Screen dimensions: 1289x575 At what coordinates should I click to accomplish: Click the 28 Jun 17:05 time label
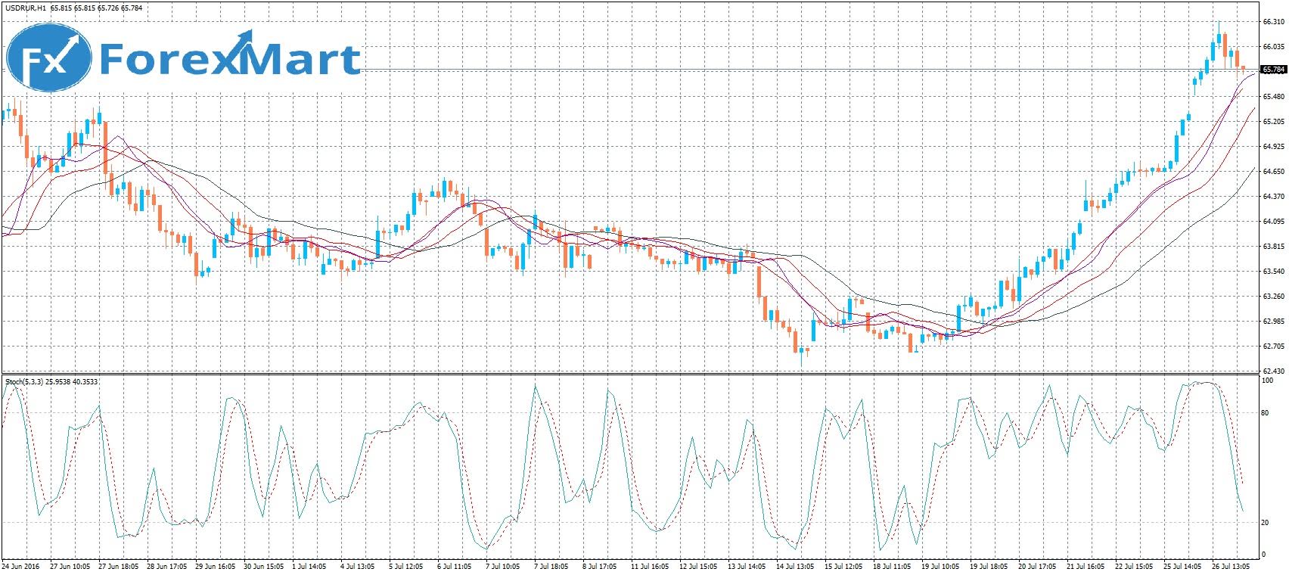tap(168, 566)
